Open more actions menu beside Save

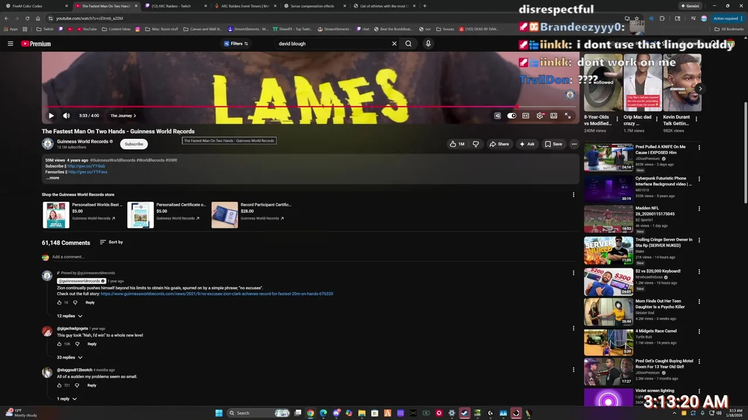point(574,144)
